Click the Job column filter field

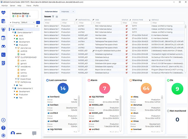pos(108,23)
